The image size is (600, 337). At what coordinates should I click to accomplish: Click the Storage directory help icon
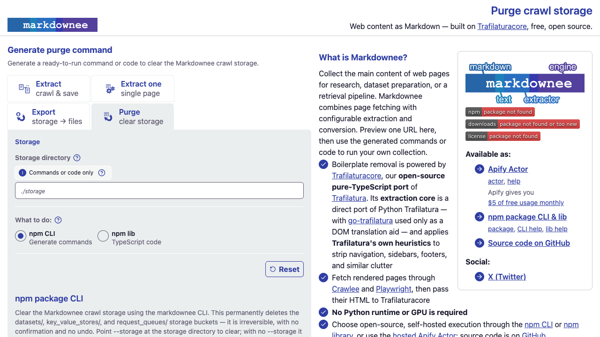77,158
